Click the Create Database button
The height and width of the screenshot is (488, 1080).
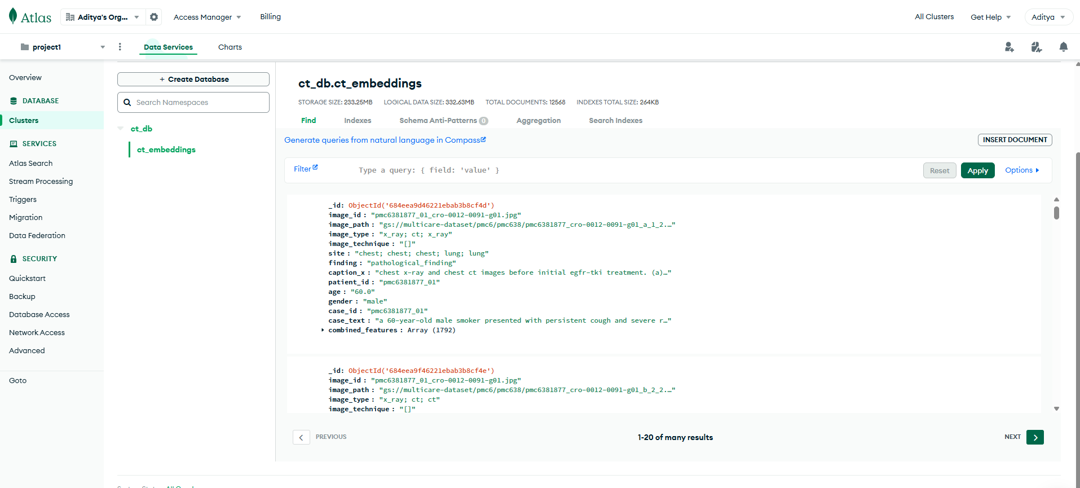193,79
